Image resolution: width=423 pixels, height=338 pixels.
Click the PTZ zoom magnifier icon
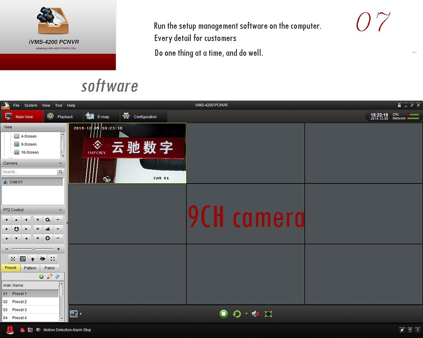(x=48, y=220)
